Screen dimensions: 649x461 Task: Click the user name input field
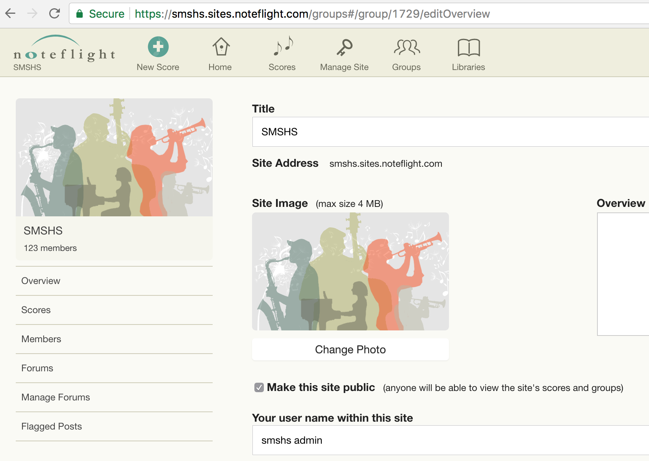pyautogui.click(x=449, y=440)
